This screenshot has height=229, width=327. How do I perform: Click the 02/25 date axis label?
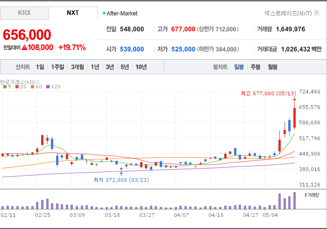tap(43, 215)
